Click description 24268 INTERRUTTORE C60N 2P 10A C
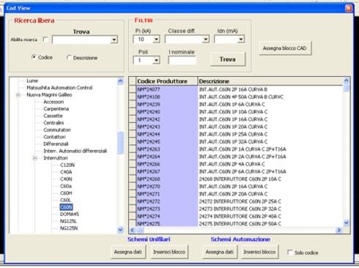 tap(240, 179)
